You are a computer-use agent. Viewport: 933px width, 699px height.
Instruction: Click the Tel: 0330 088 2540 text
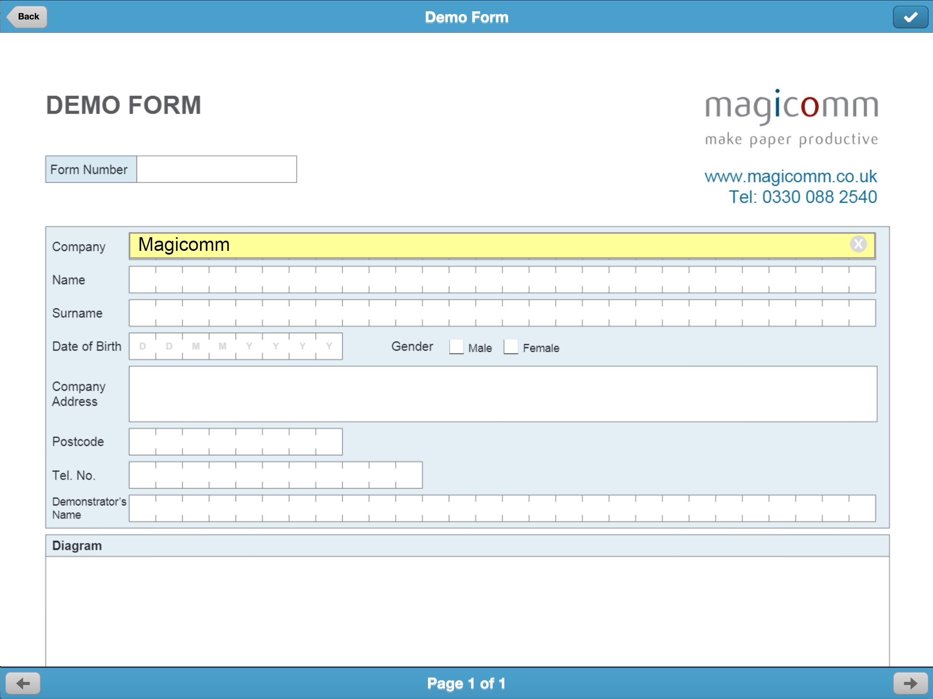[x=803, y=197]
